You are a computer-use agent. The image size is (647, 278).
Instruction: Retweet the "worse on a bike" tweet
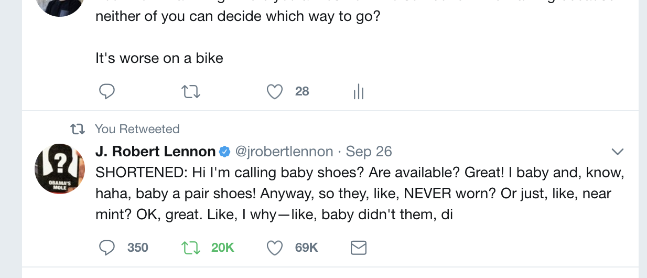coord(191,92)
